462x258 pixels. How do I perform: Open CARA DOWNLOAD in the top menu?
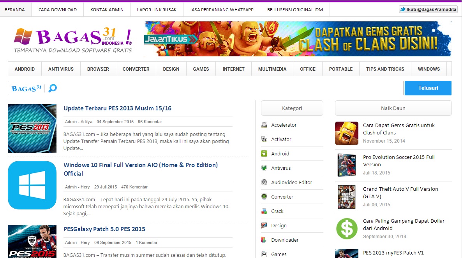[x=58, y=10]
